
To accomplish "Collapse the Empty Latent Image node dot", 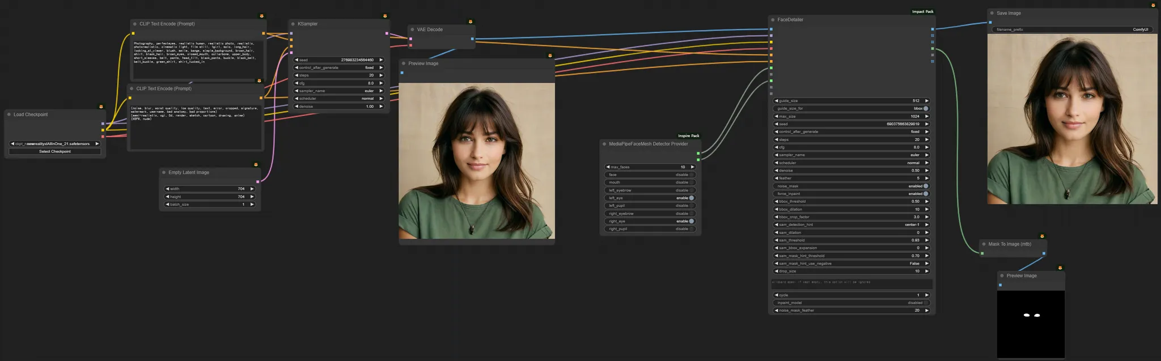I will 164,172.
